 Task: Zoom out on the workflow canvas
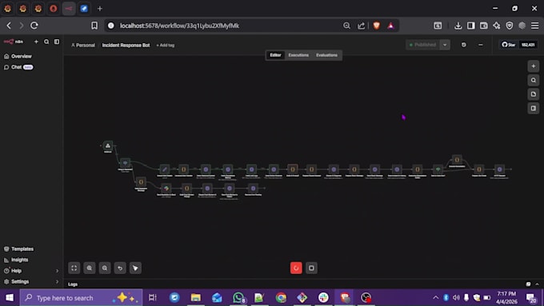pos(105,268)
